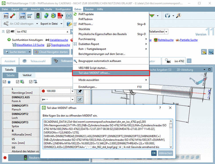Click the PDF export icon

click(60, 16)
